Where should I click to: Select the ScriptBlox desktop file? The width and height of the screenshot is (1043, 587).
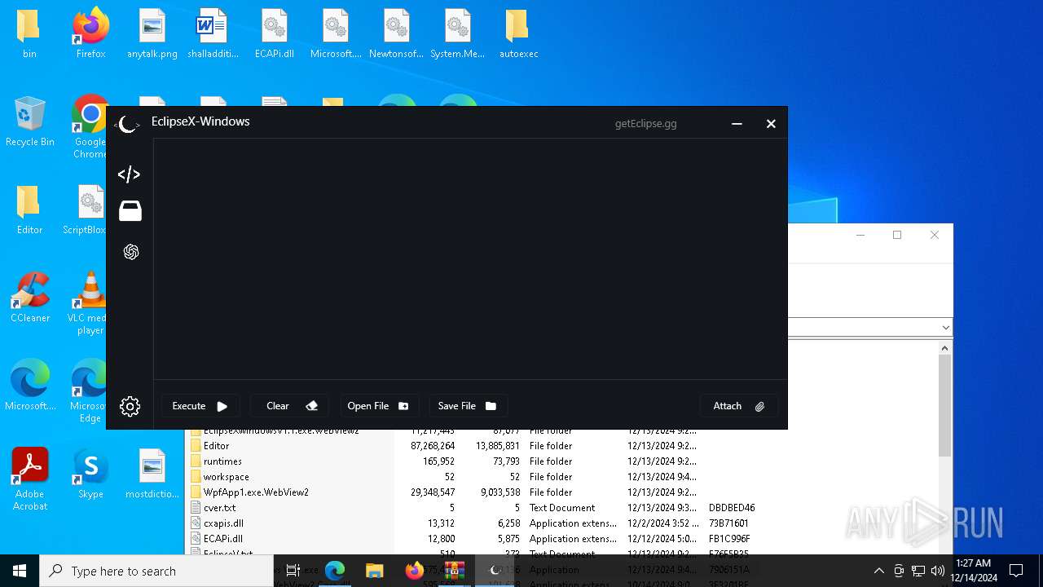tap(86, 210)
